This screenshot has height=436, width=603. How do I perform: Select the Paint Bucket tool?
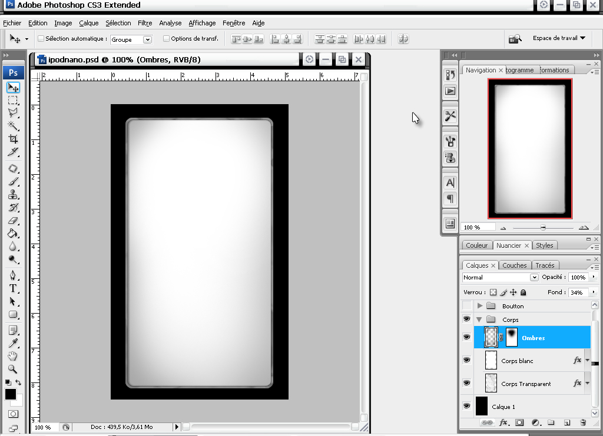(x=13, y=233)
